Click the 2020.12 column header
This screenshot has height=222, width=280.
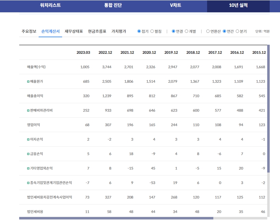(x=149, y=52)
